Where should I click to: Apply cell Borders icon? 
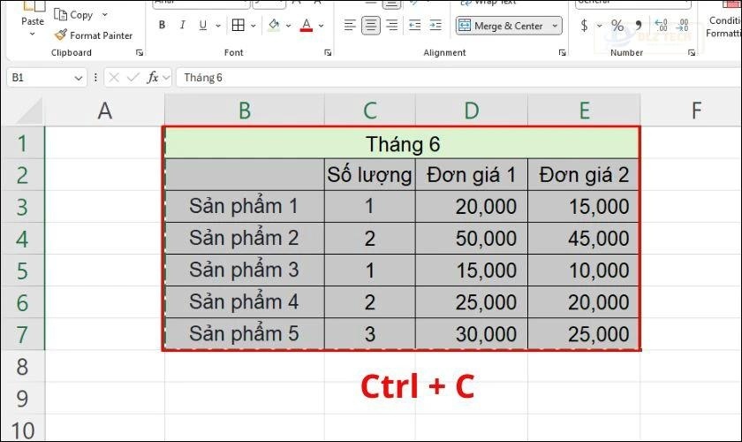238,25
